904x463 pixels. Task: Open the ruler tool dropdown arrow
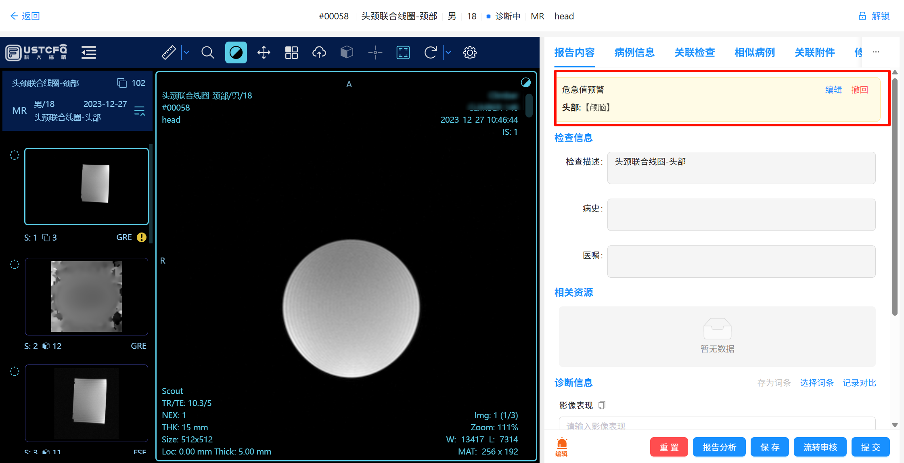click(x=186, y=52)
